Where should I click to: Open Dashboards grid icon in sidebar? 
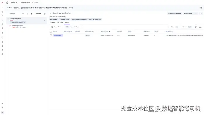[2, 15]
